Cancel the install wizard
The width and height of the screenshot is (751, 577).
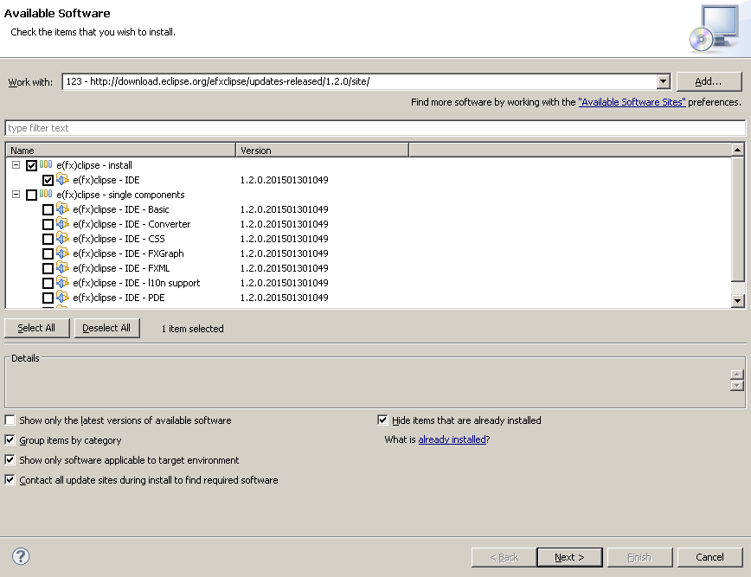709,557
